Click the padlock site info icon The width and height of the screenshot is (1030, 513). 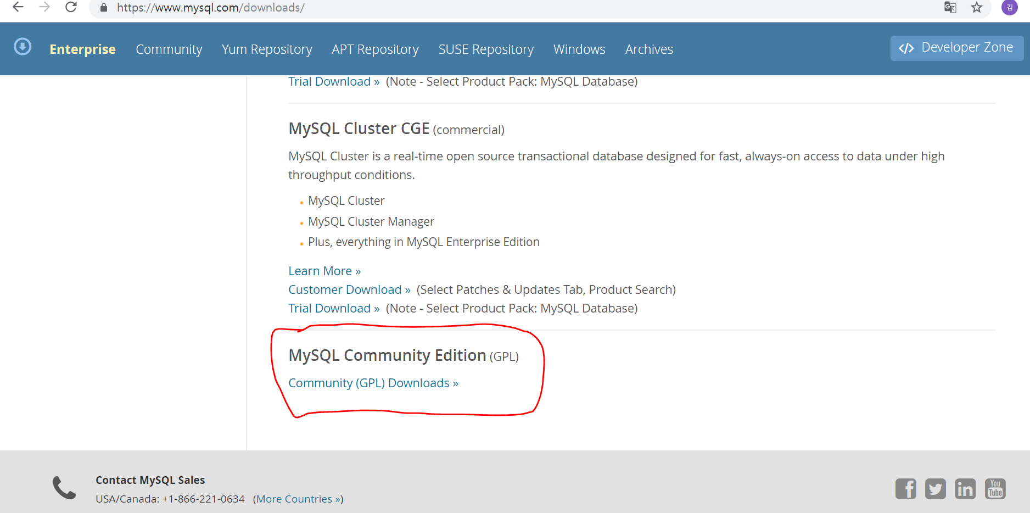[x=103, y=8]
